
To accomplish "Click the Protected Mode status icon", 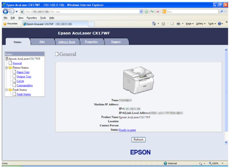I will coord(201,164).
